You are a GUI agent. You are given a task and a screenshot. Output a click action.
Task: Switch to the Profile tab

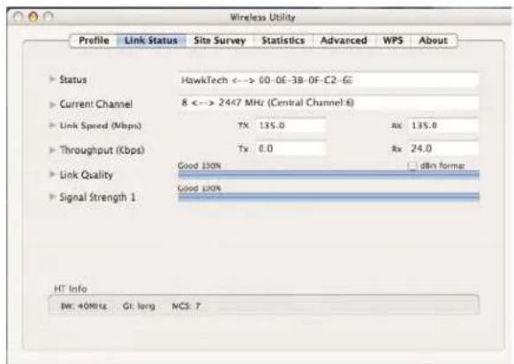(x=94, y=41)
